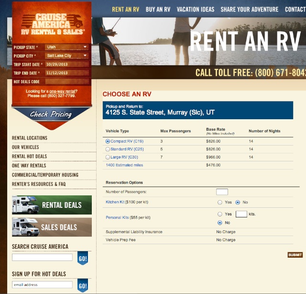Select the Standard RV (C25) radio button

click(x=108, y=149)
